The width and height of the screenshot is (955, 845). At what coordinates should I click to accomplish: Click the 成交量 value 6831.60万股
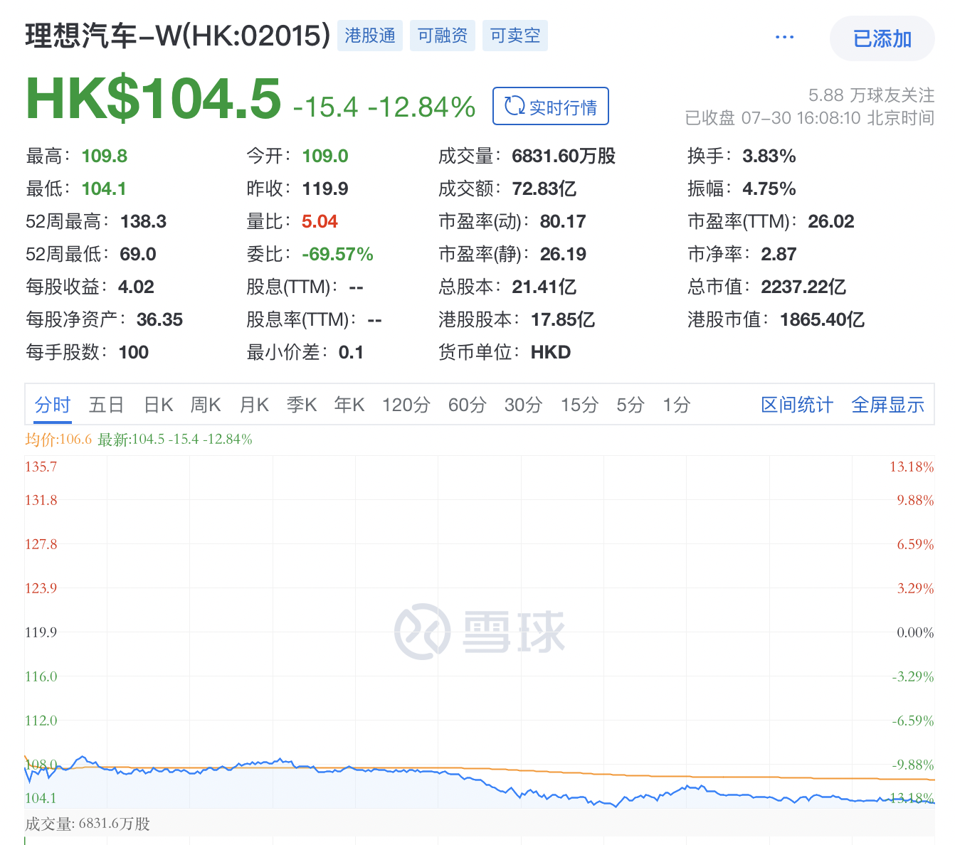[x=564, y=156]
